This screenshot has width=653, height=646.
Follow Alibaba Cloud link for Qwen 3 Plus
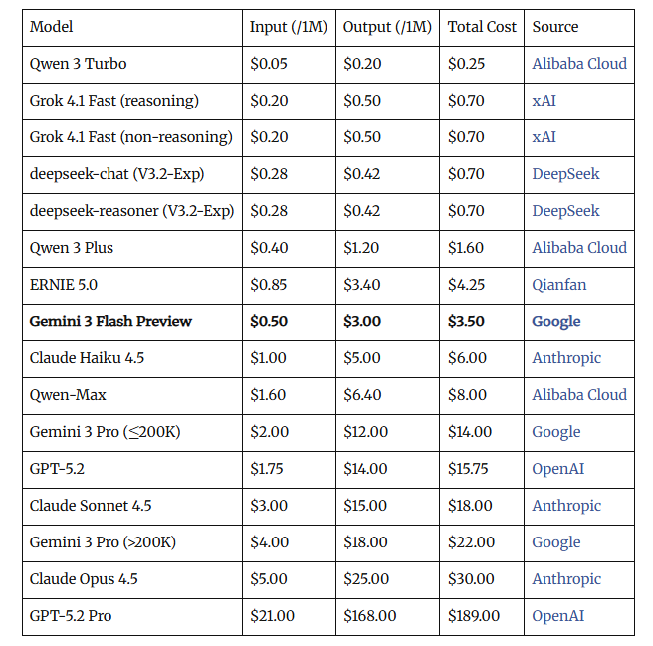[x=579, y=248]
